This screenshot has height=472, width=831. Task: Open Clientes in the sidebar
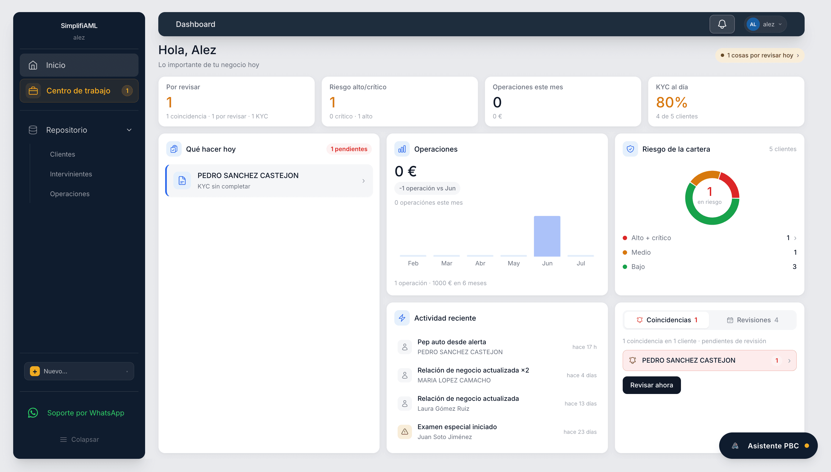[62, 154]
